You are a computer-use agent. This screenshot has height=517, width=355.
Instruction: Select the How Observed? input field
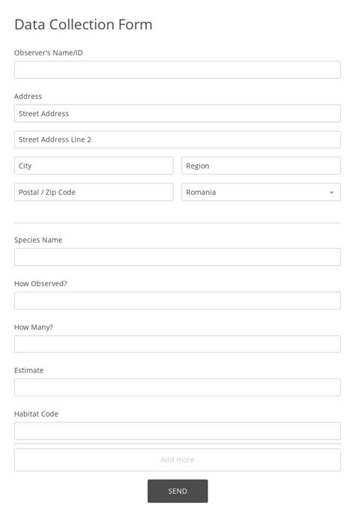(177, 300)
